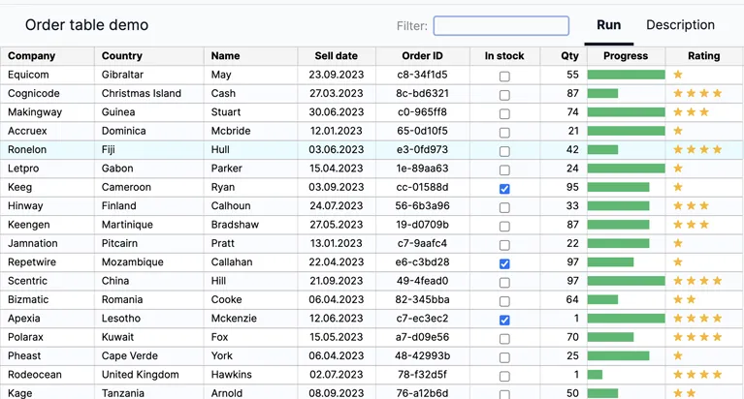Click the Name column header
Viewport: 744px width, 399px height.
point(250,56)
